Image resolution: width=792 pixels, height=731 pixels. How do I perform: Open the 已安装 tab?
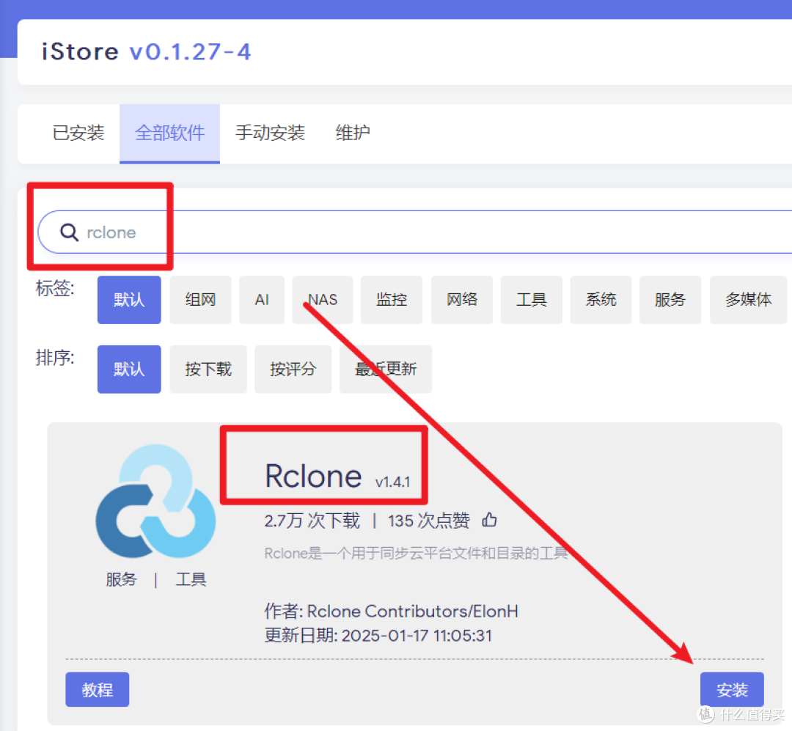[78, 133]
